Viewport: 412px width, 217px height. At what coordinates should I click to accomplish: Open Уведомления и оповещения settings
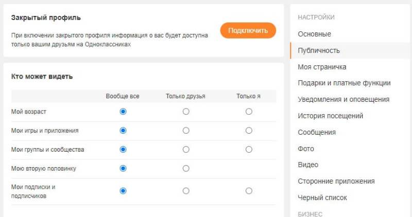coord(344,99)
